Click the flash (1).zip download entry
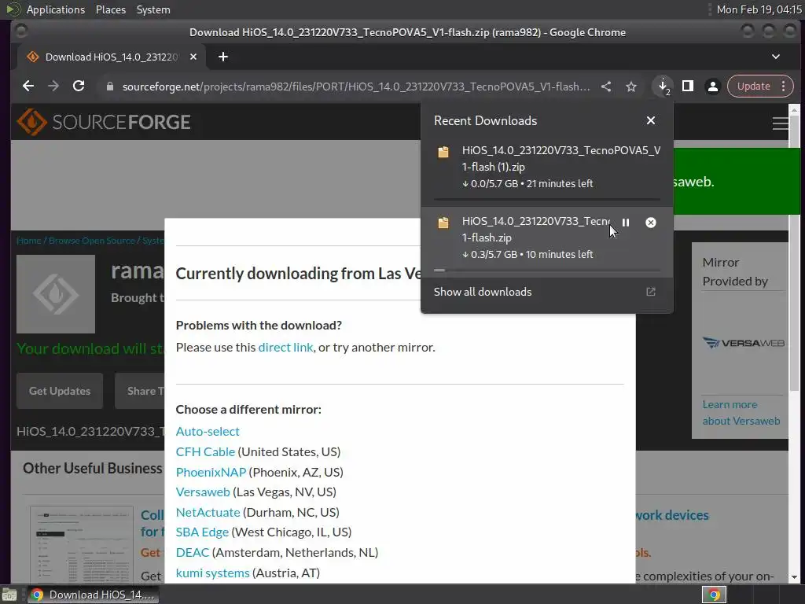The width and height of the screenshot is (805, 604). pyautogui.click(x=547, y=171)
